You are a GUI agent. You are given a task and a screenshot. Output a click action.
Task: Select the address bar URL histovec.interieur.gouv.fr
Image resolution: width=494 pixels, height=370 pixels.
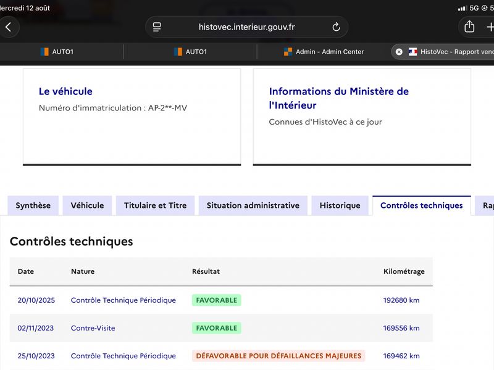pyautogui.click(x=246, y=27)
